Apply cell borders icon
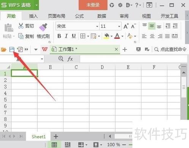 [83, 36]
